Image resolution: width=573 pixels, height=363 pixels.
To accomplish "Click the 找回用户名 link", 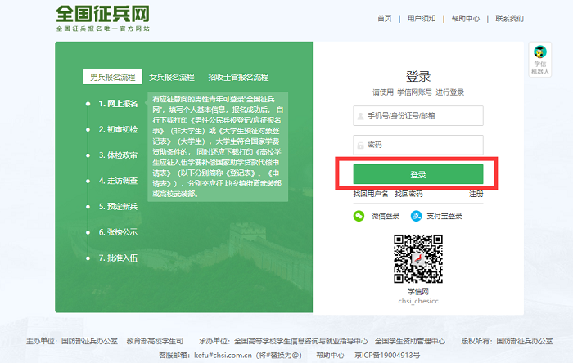I will [x=370, y=194].
